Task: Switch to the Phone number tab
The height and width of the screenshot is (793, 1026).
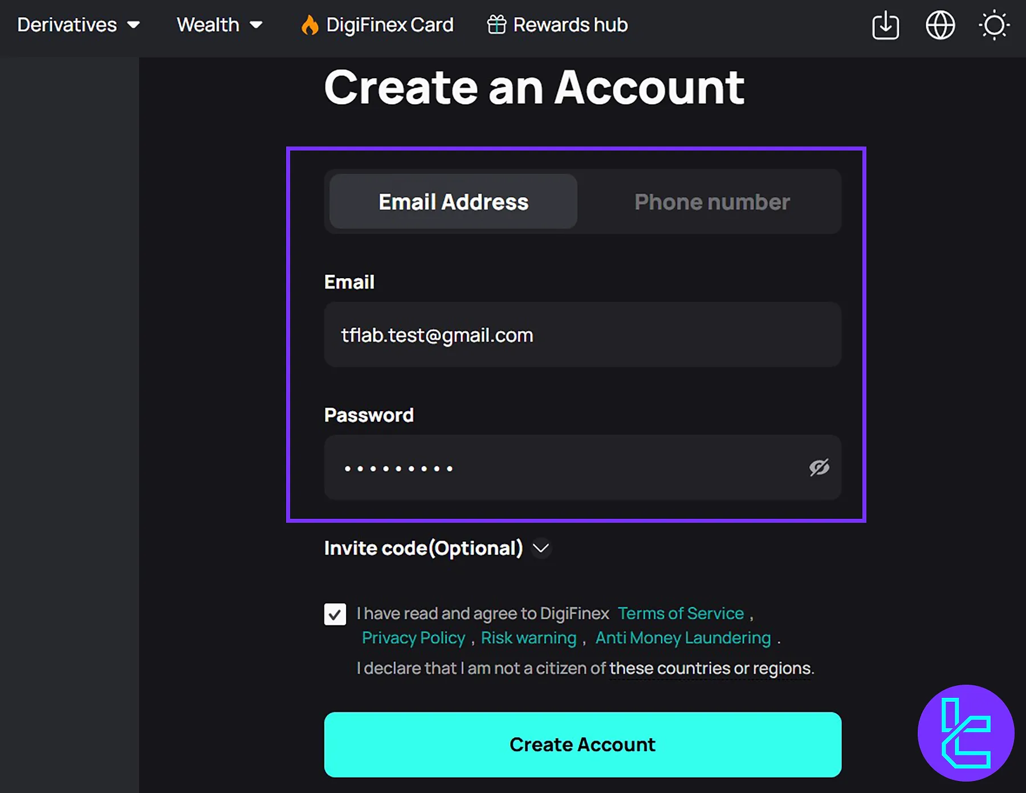Action: (x=712, y=202)
